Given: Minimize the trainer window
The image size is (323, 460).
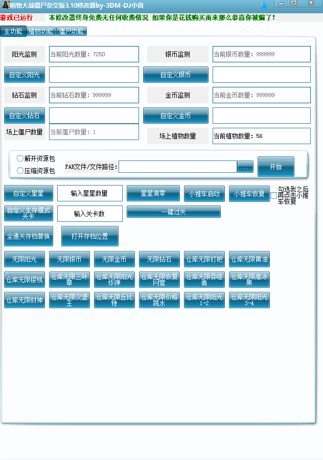Looking at the screenshot, I should coord(281,3).
